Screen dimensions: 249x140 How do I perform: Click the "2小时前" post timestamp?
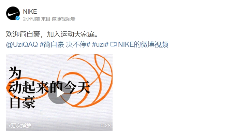(31, 19)
